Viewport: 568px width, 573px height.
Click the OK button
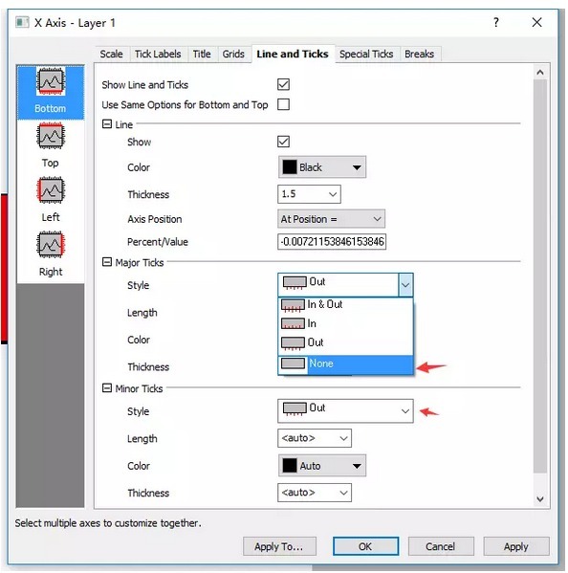point(365,546)
